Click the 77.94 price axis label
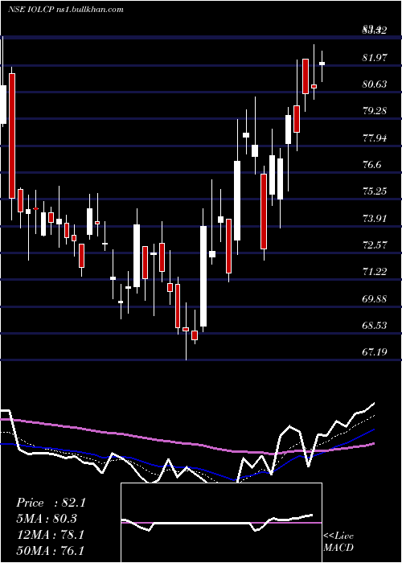 click(x=375, y=138)
